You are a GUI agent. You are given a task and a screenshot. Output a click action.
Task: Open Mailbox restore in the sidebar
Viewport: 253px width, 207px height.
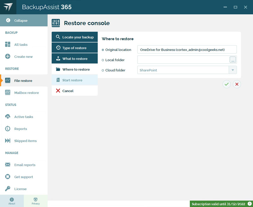(24, 93)
